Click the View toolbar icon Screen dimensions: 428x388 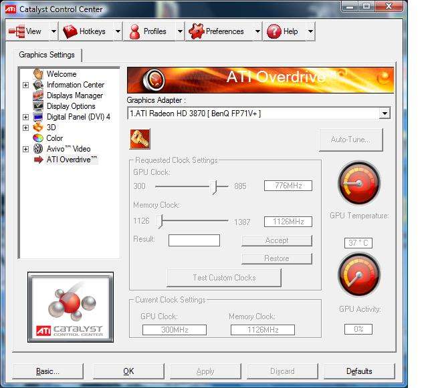coord(16,31)
